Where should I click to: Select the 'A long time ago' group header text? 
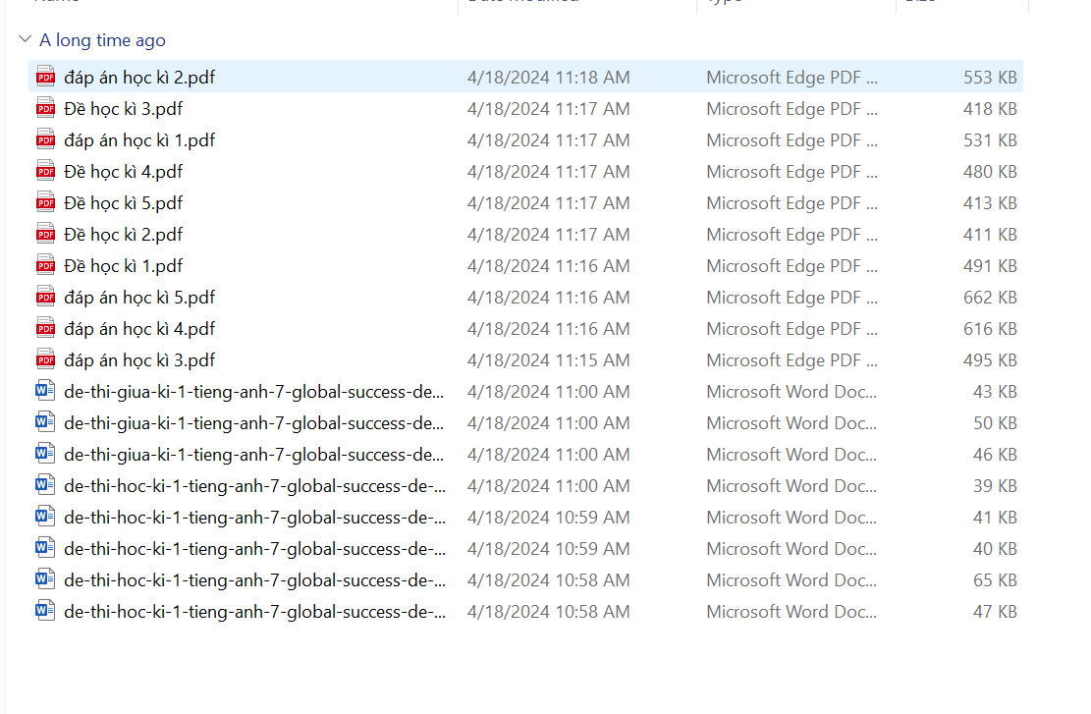pos(102,40)
